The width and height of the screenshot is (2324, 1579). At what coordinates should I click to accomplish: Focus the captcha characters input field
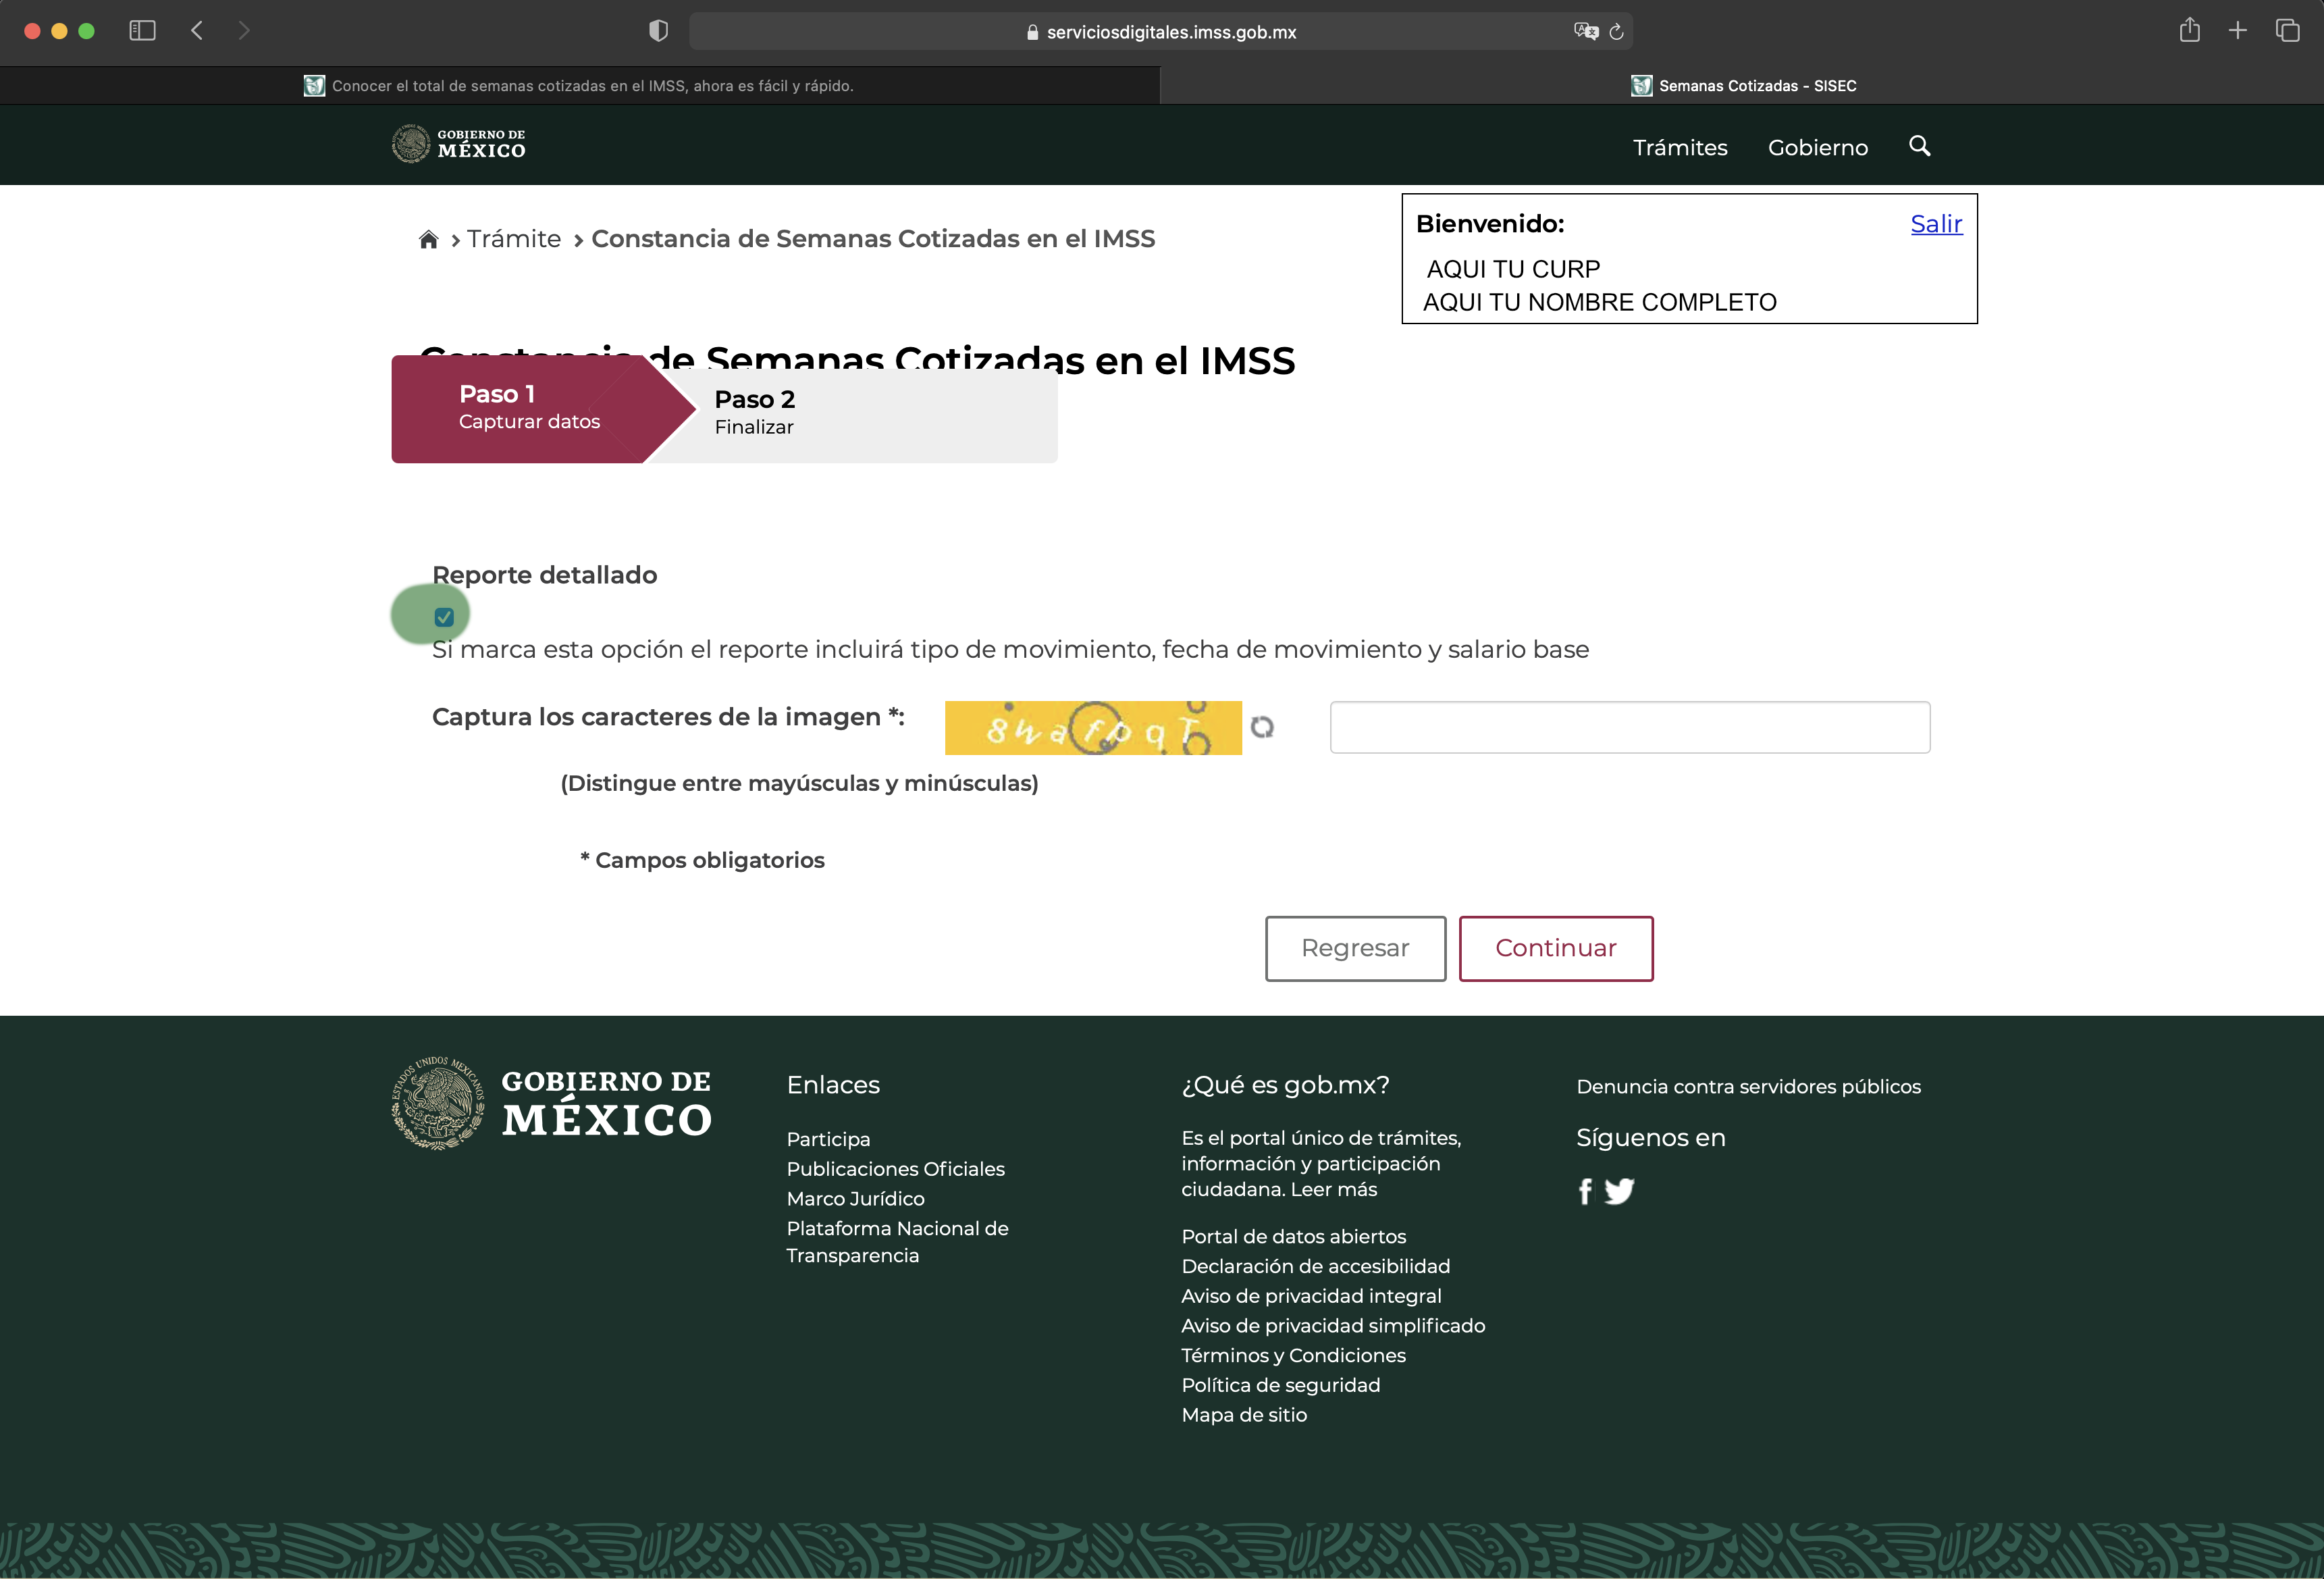[x=1629, y=727]
